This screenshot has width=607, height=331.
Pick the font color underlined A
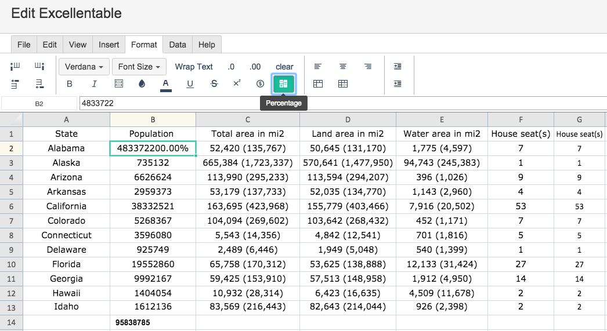tap(166, 85)
